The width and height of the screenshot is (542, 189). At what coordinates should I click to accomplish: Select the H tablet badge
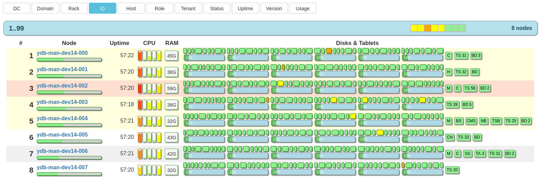click(449, 72)
